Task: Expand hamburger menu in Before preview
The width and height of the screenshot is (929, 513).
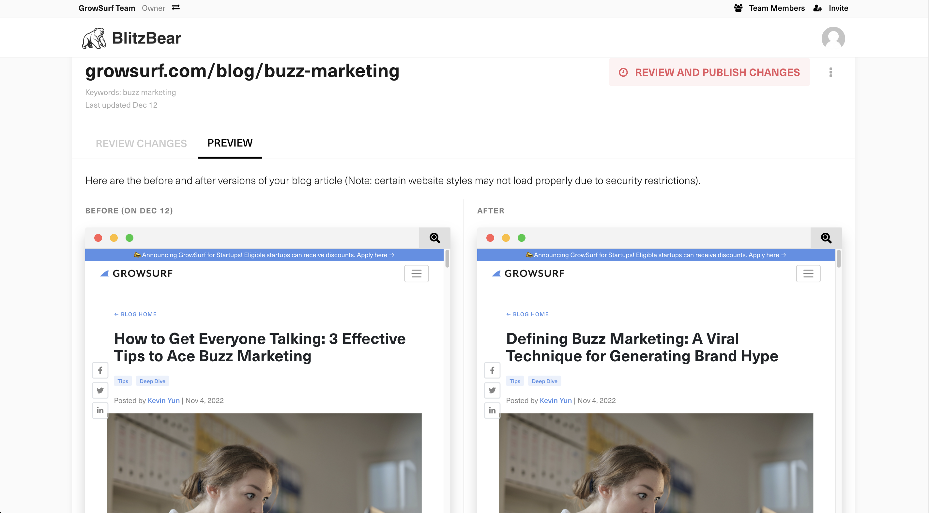Action: 416,273
